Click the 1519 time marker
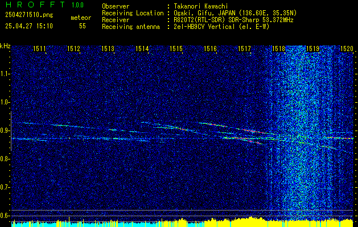The height and width of the screenshot is (227, 358). 313,49
